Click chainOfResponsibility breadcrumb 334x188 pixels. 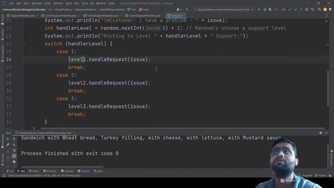point(112,9)
